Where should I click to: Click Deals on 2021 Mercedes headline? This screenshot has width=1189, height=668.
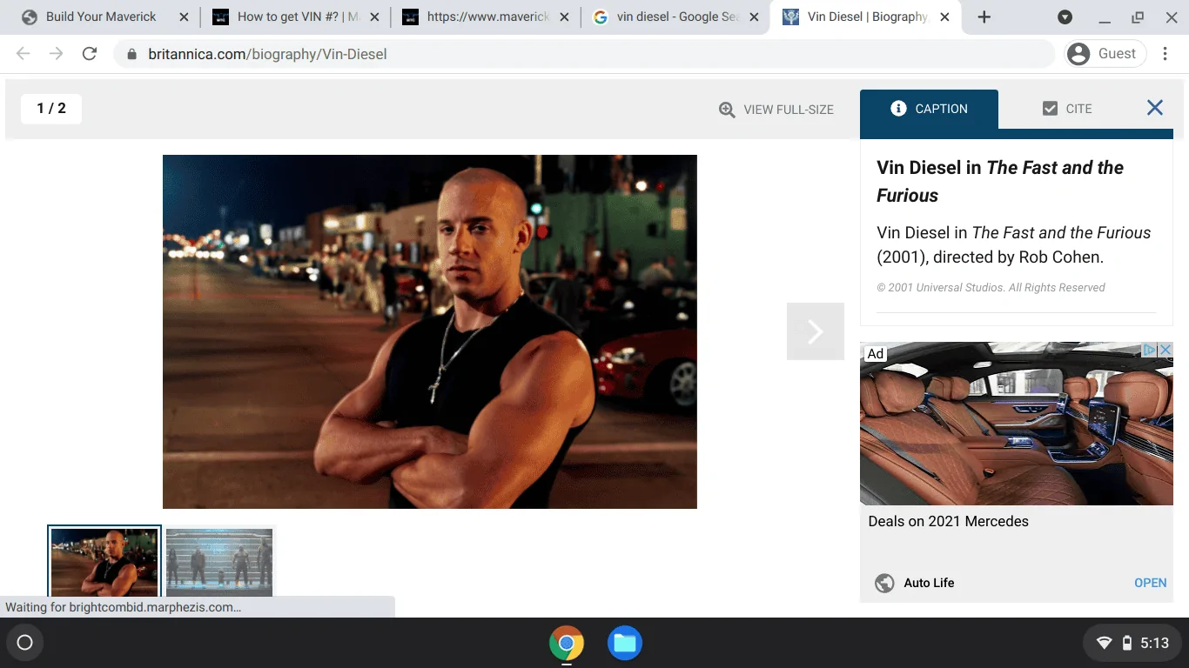click(948, 521)
